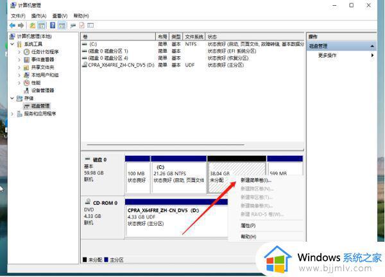Sort by the 卷 column header
This screenshot has height=277, width=385.
pos(118,37)
